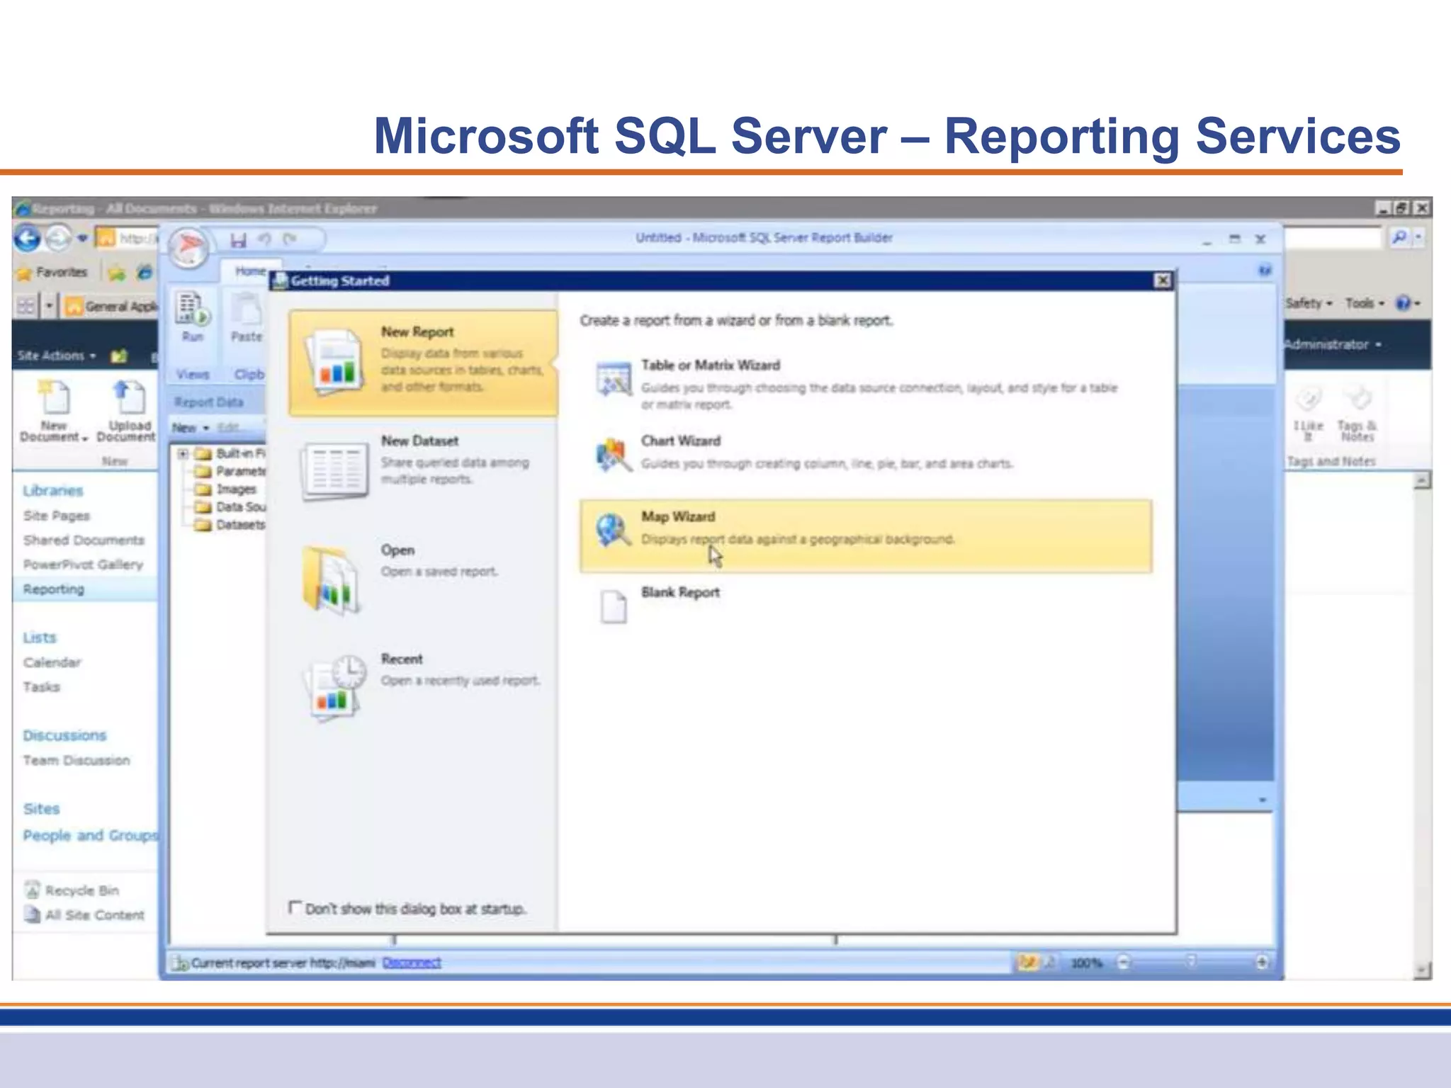Screen dimensions: 1451x1088
Task: Open the recent pages dropdown beside navigation arrows
Action: [x=82, y=238]
